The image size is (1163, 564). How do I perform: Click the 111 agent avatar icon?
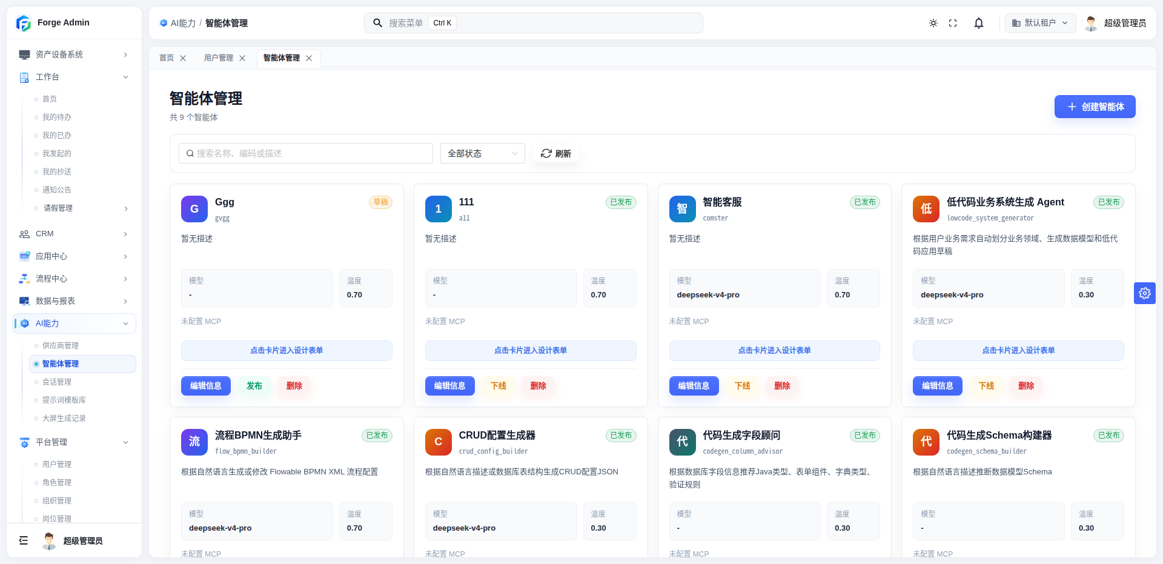(439, 209)
